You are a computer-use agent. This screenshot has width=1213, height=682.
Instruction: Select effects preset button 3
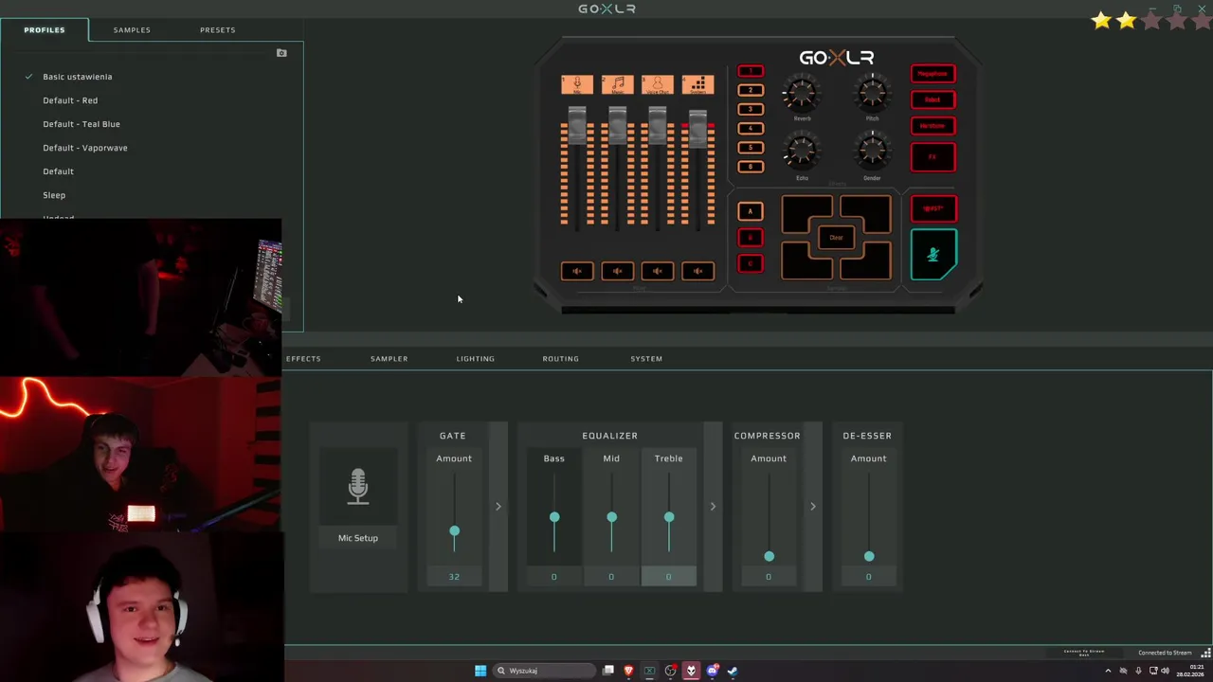[x=751, y=109]
